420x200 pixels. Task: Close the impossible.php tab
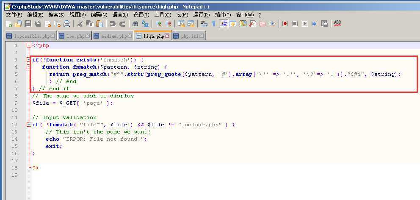pyautogui.click(x=52, y=36)
